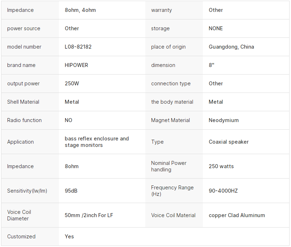The image size is (291, 247).
Task: Click the Frequency Range 90-4000HZ value
Action: click(x=223, y=191)
